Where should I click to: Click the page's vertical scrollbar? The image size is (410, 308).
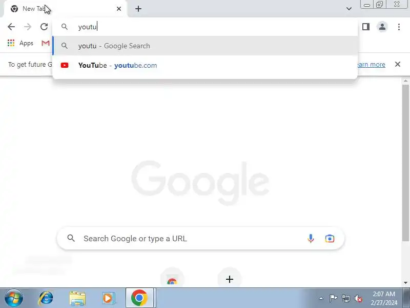405,162
